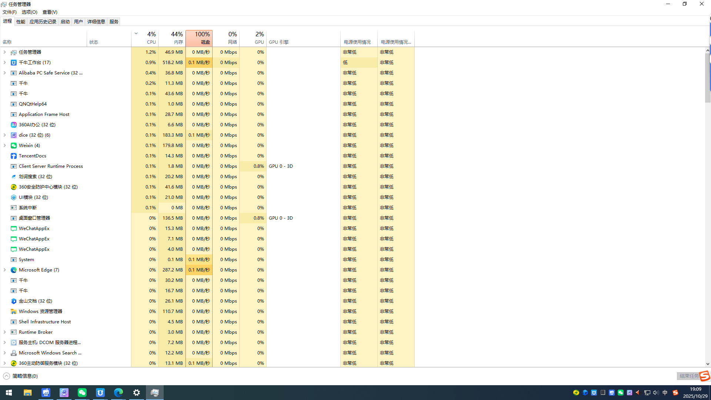711x400 pixels.
Task: Select the 360AI办公 process icon
Action: tap(14, 125)
